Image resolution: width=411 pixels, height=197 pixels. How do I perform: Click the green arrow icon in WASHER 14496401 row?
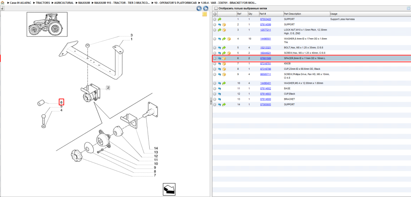click(x=224, y=83)
